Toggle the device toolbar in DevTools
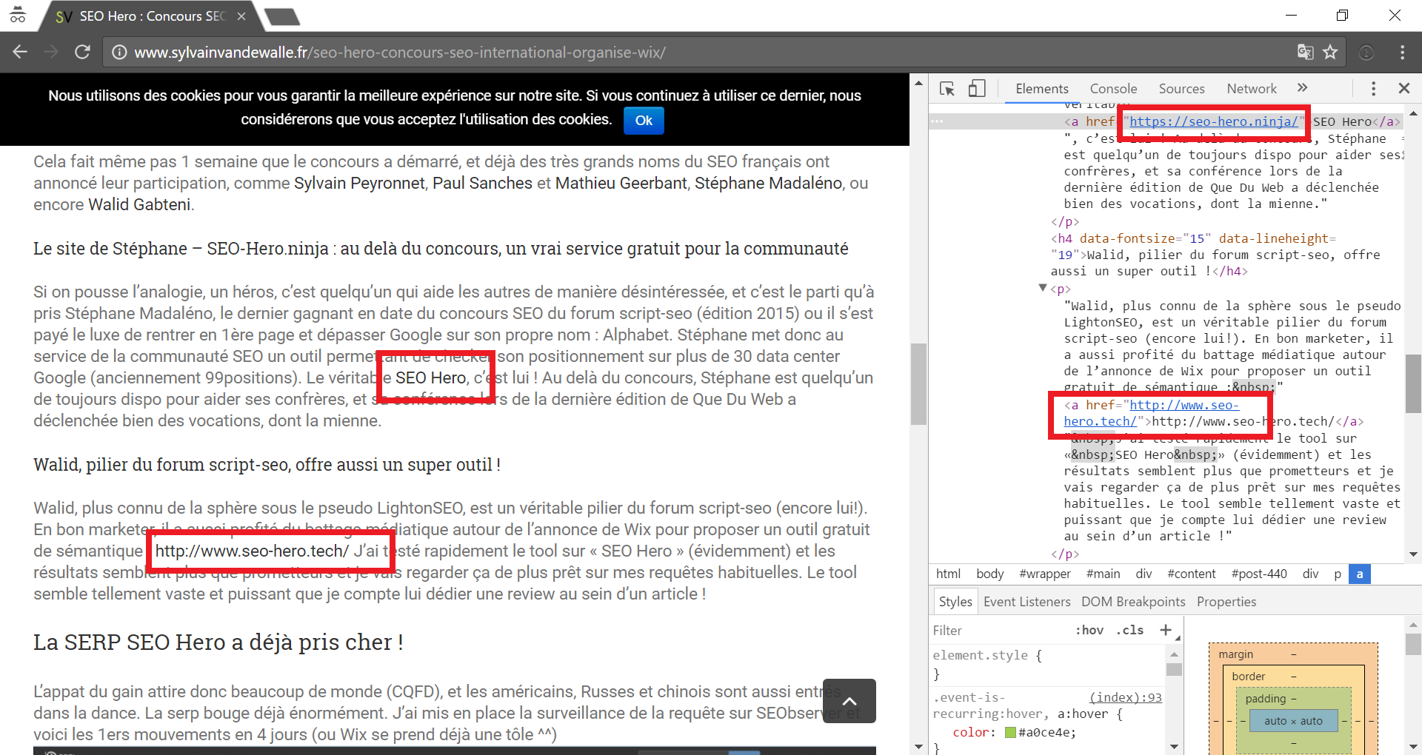Viewport: 1422px width, 755px height. pos(977,89)
